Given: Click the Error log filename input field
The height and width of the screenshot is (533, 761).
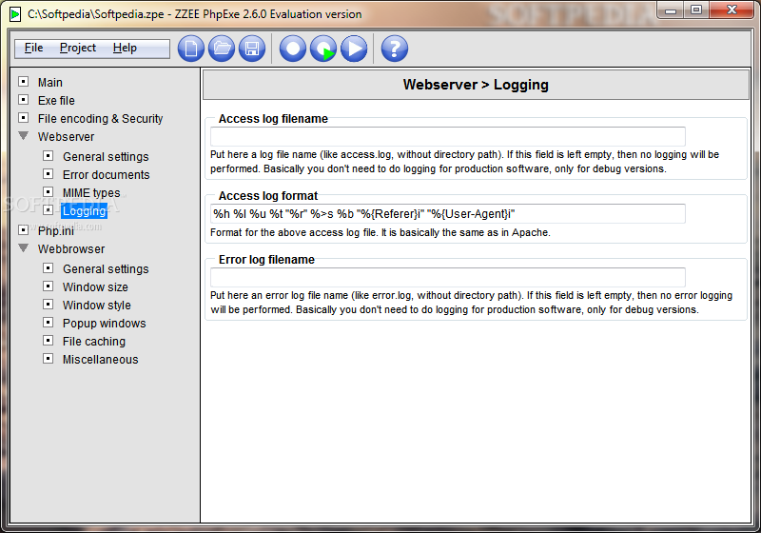Looking at the screenshot, I should (447, 277).
